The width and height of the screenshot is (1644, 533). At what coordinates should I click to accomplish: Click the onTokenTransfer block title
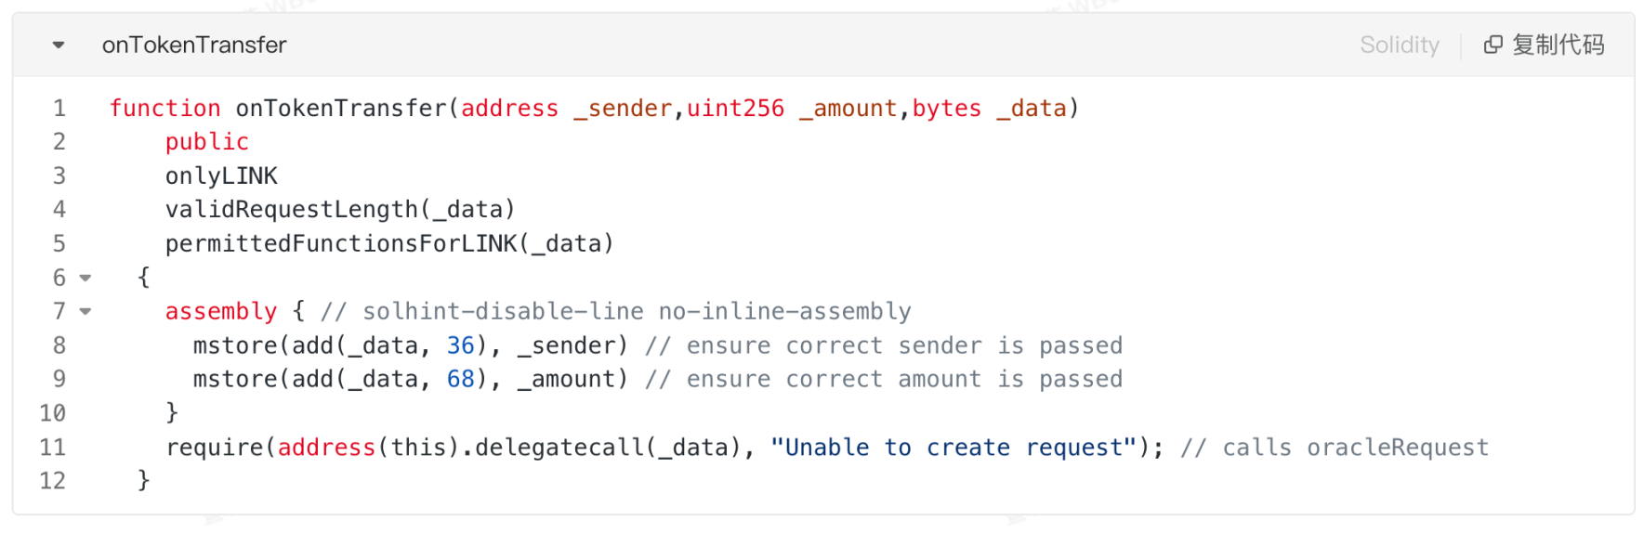coord(194,45)
